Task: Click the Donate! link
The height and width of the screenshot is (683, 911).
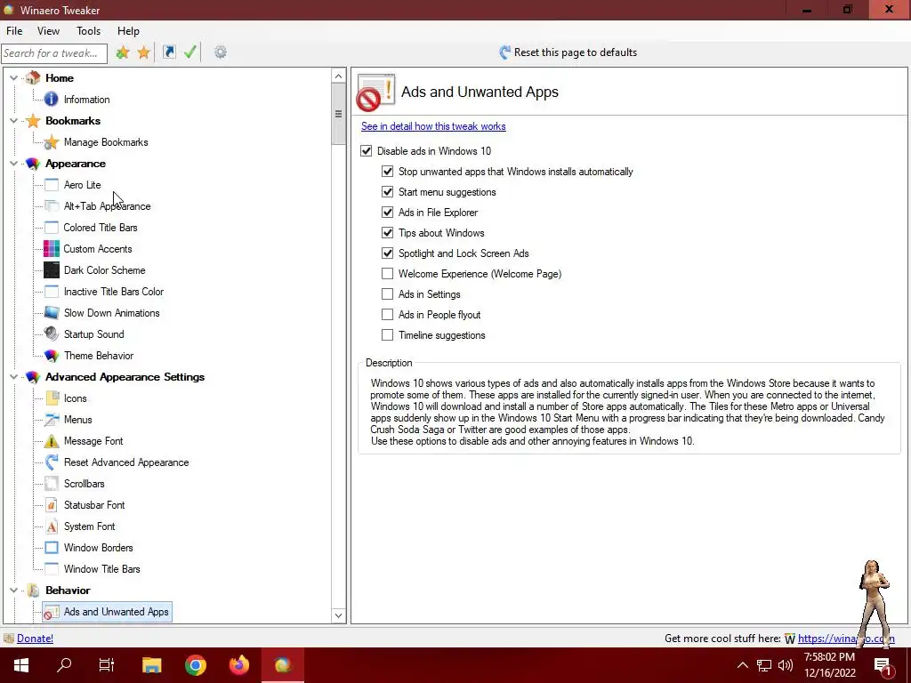Action: (35, 639)
